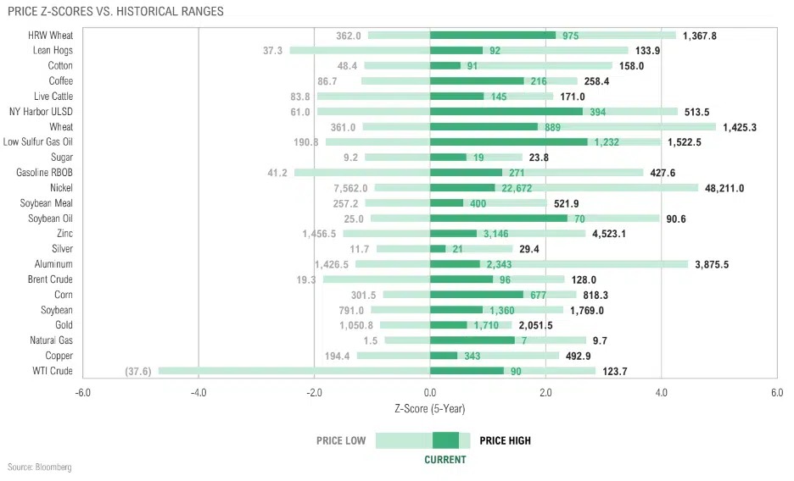Select the green CURRENT legend label
This screenshot has height=481, width=794.
point(445,460)
